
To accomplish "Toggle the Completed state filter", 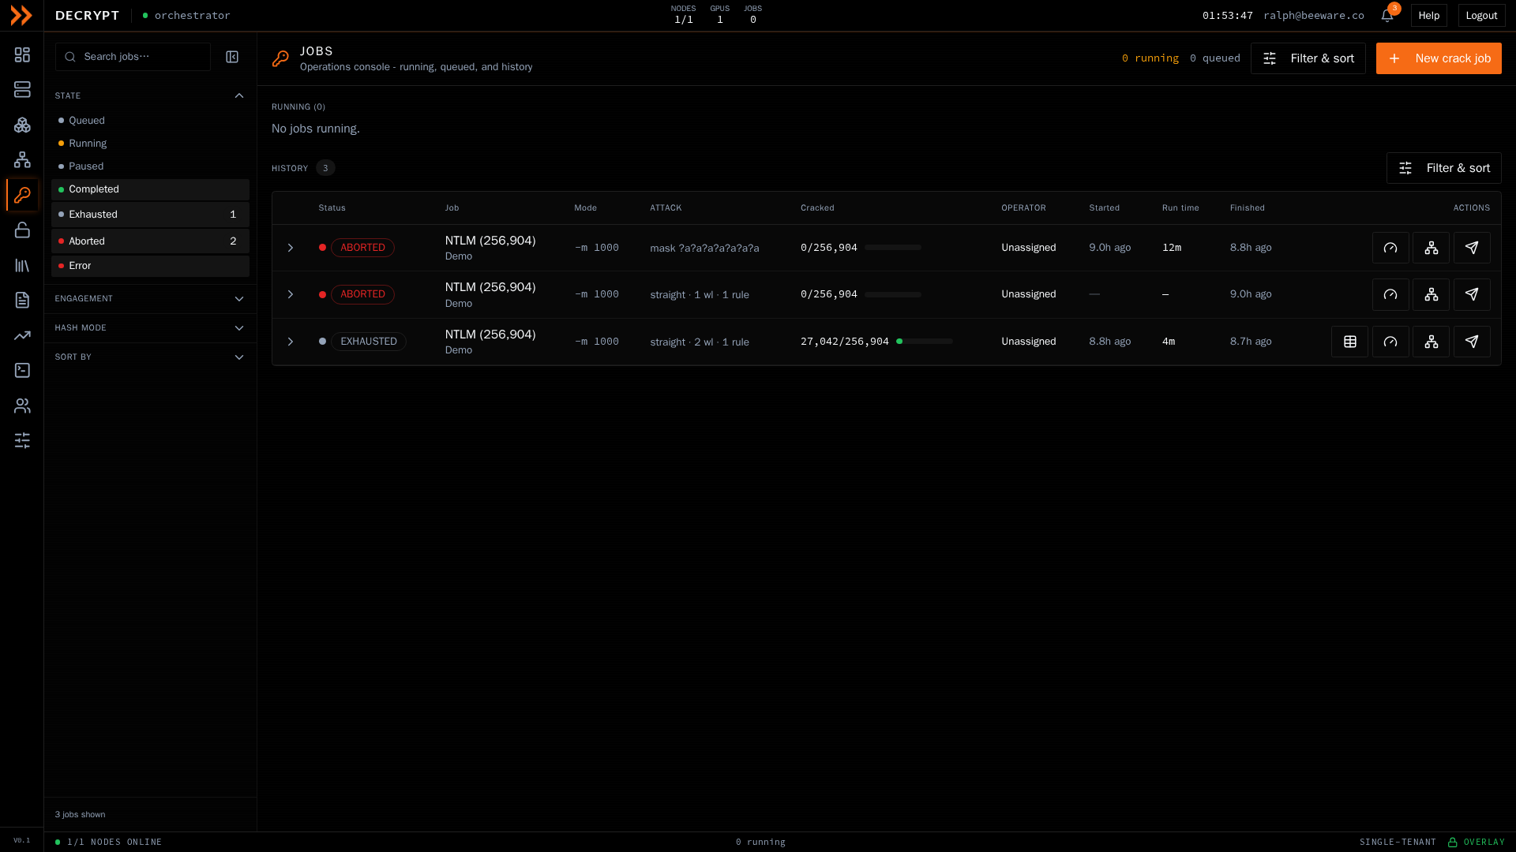I will pyautogui.click(x=150, y=189).
